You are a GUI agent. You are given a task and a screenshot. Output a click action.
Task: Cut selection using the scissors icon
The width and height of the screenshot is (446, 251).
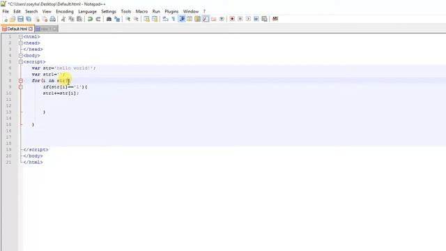tap(63, 19)
